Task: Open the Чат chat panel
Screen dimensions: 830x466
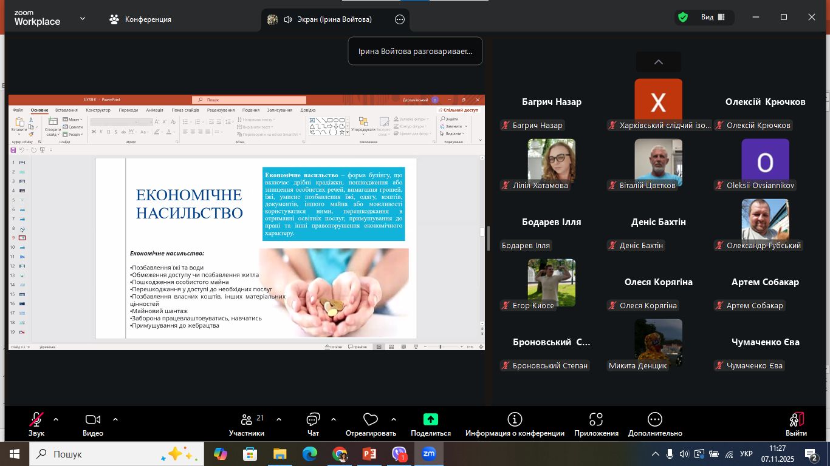Action: click(313, 424)
